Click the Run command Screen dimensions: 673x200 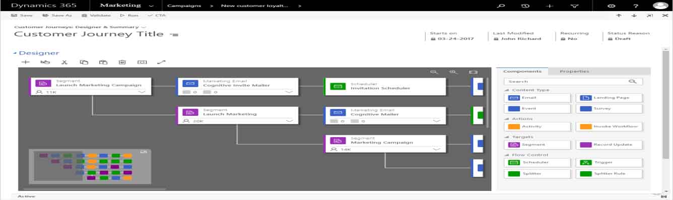click(129, 16)
